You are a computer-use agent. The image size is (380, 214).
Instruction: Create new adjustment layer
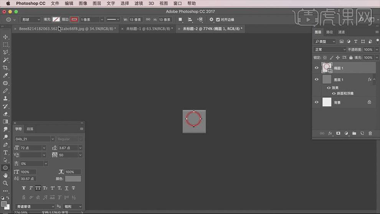click(x=346, y=133)
